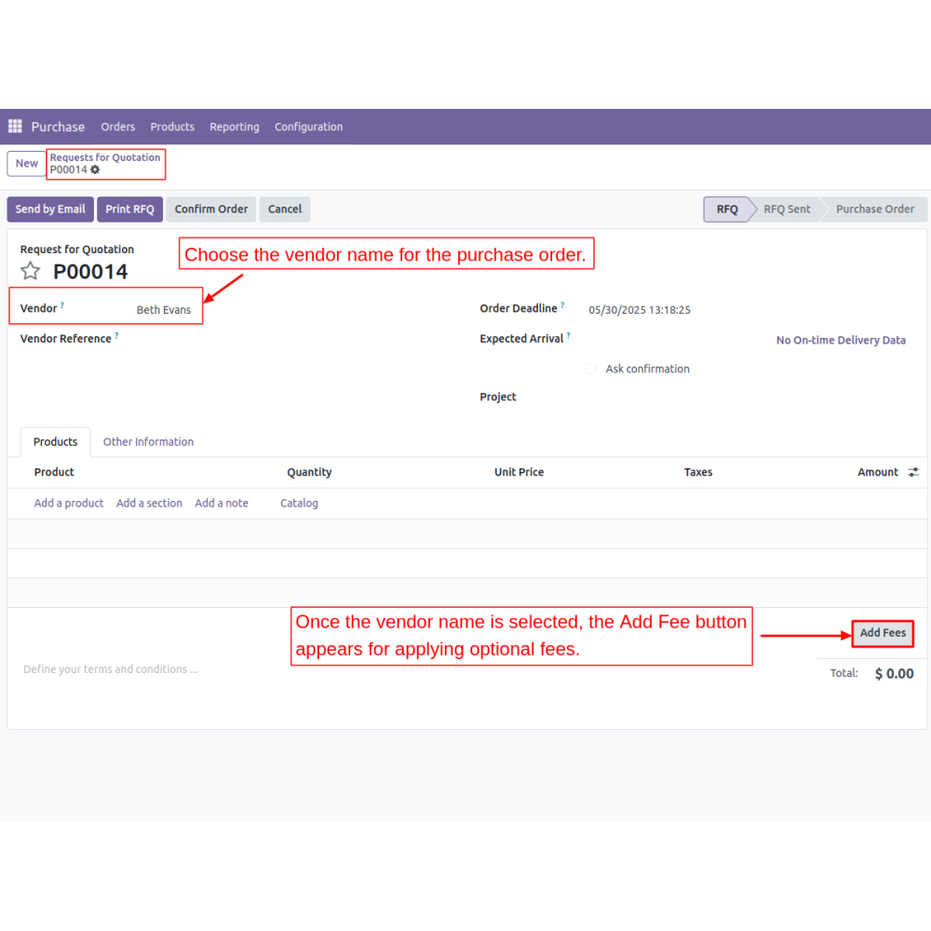Viewport: 931px width, 931px height.
Task: Mark P00014 as favorite with star icon
Action: pos(31,271)
